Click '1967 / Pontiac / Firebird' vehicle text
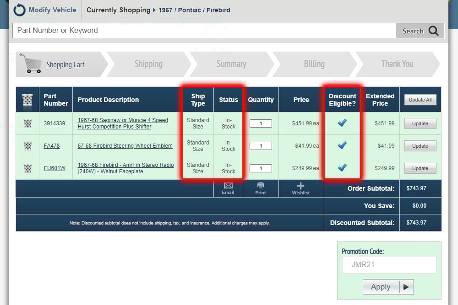Viewport: 458px width, 305px height. (194, 10)
